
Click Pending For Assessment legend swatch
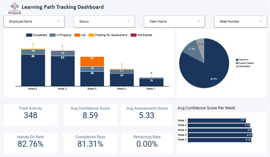click(91, 35)
